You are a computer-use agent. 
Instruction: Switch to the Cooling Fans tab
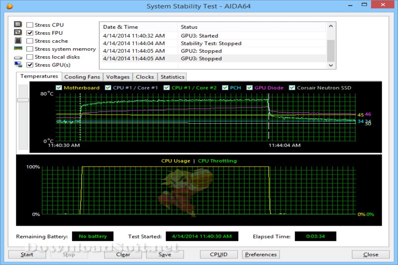(82, 77)
